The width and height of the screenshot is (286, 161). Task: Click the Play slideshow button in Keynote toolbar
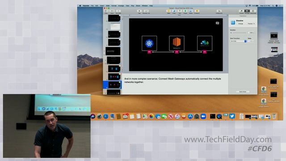[139, 11]
